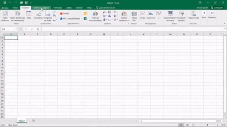
Task: Open the Shapes dropdown in Ilustraciones
Action: point(55,12)
